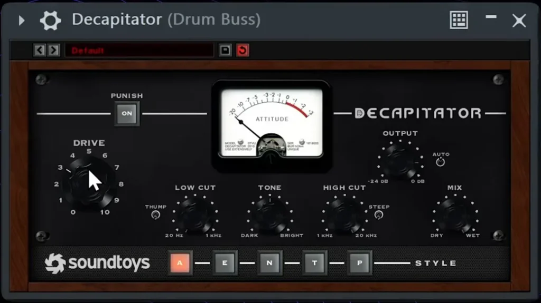Select style T
The width and height of the screenshot is (541, 303).
pos(314,263)
